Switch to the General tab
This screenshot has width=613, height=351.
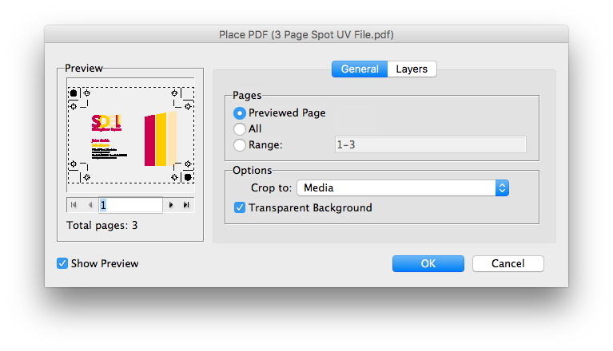[360, 69]
